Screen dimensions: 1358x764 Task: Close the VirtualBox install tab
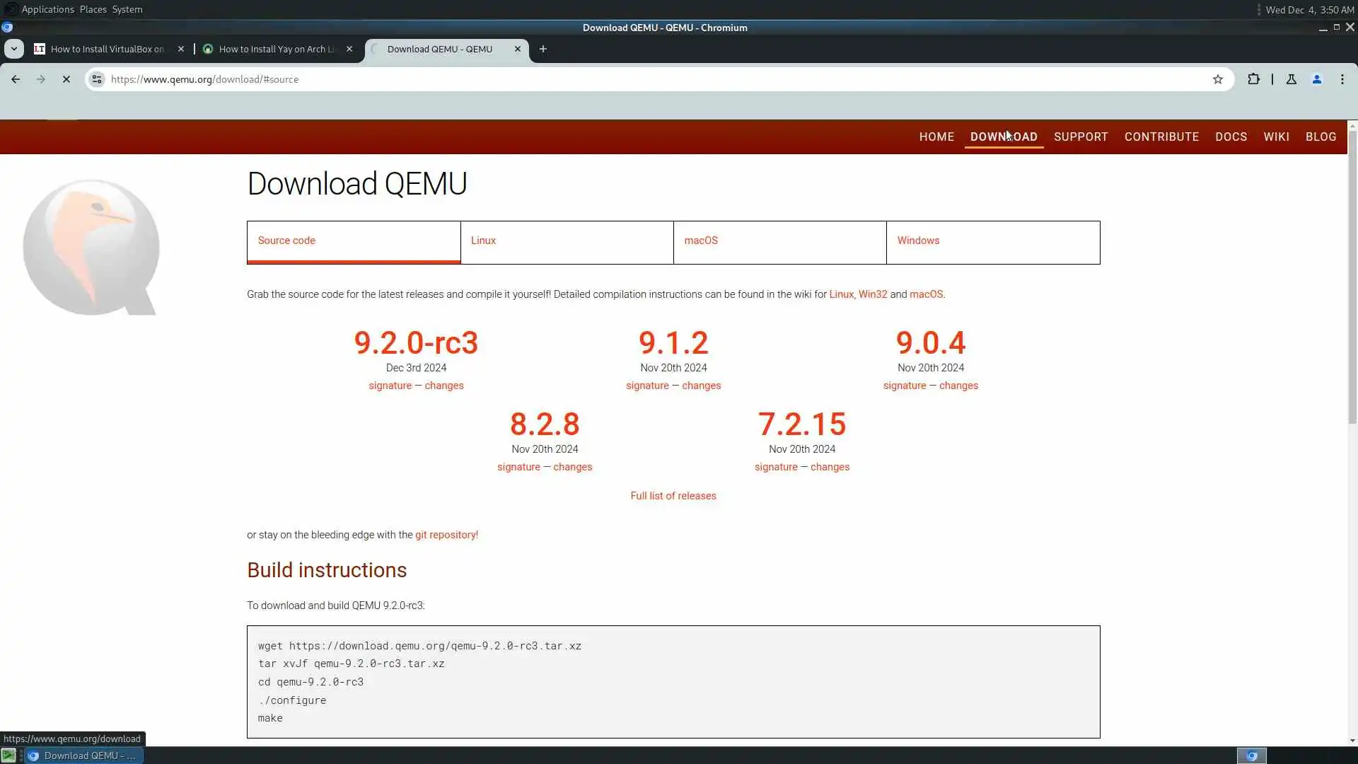(x=180, y=49)
